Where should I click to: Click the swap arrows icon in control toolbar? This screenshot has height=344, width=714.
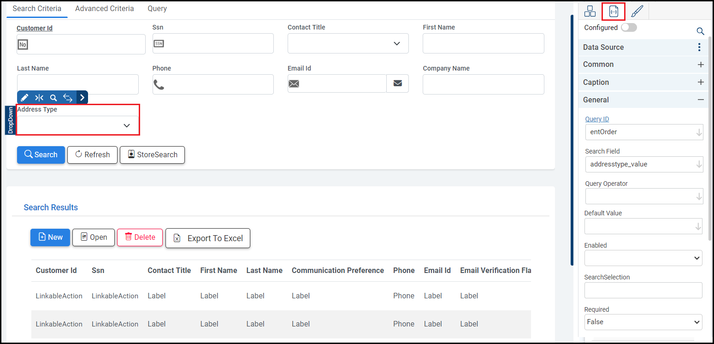pyautogui.click(x=68, y=98)
